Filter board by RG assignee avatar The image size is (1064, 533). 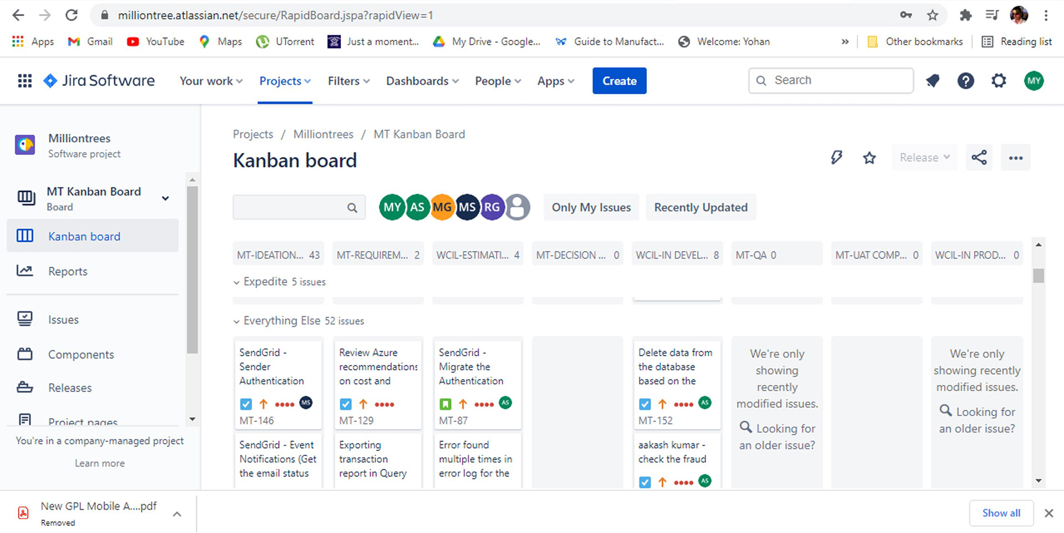492,207
